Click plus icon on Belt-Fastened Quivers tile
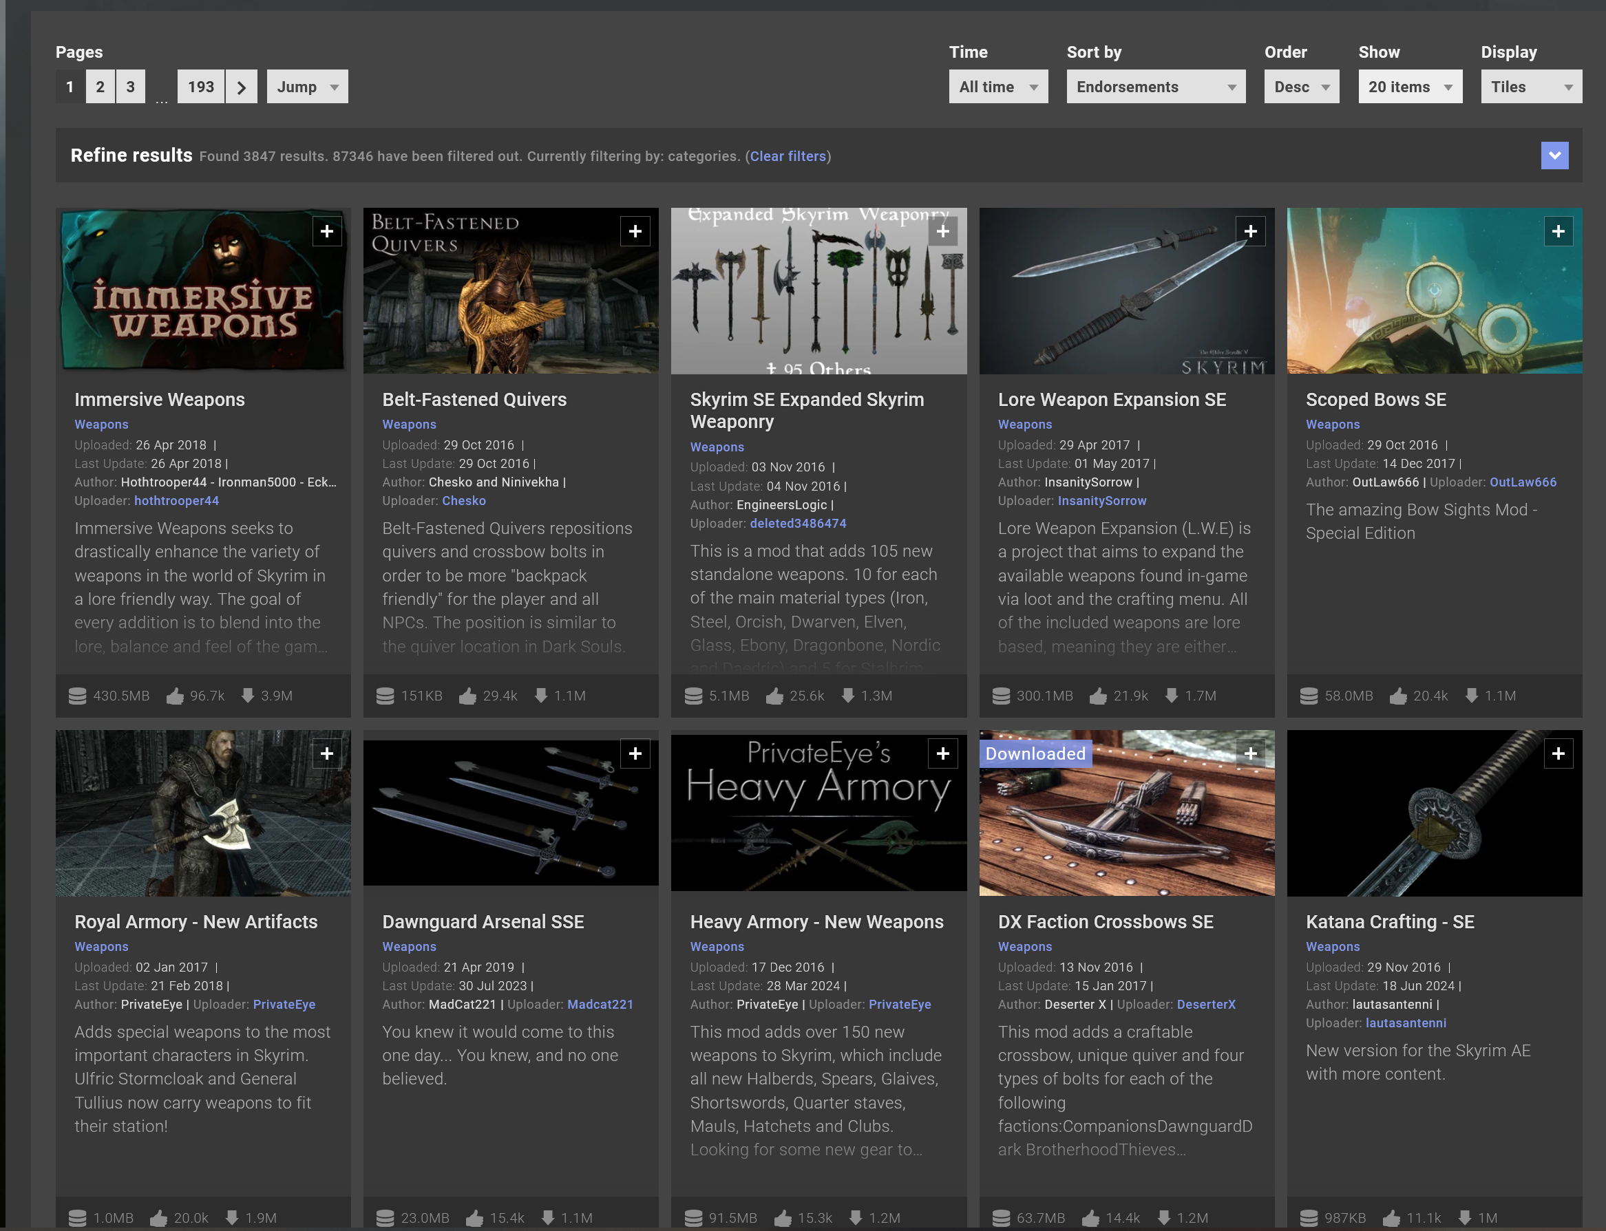 tap(635, 232)
